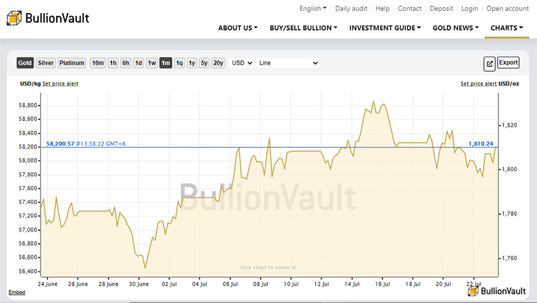Viewport: 537px width, 303px height.
Task: Click the 14 Jul date axis label
Action: coord(352,284)
